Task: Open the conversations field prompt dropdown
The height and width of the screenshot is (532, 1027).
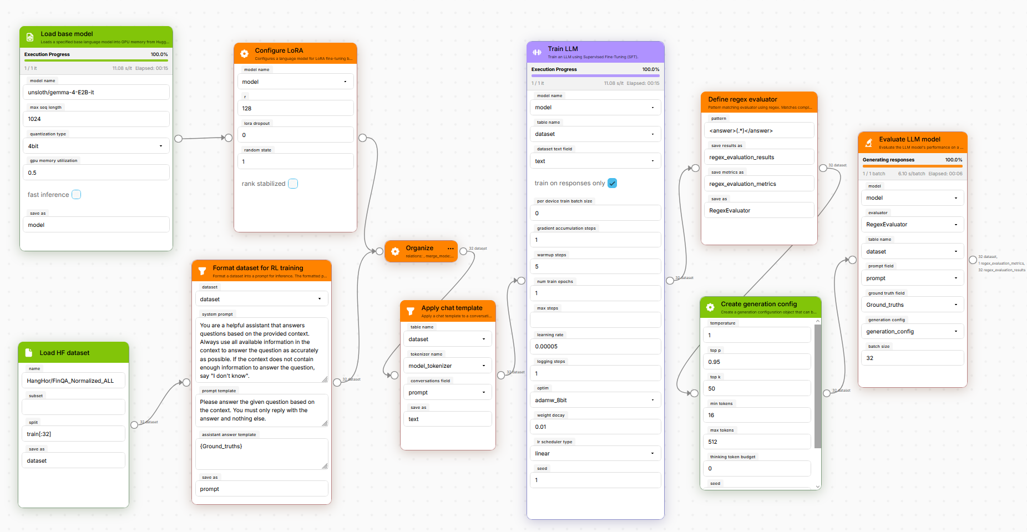Action: pos(448,392)
